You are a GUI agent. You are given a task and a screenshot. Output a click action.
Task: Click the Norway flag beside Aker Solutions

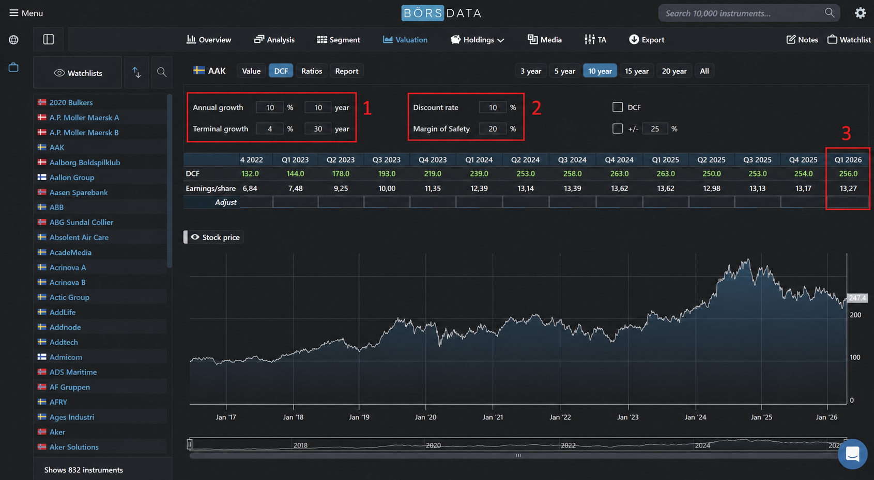42,446
